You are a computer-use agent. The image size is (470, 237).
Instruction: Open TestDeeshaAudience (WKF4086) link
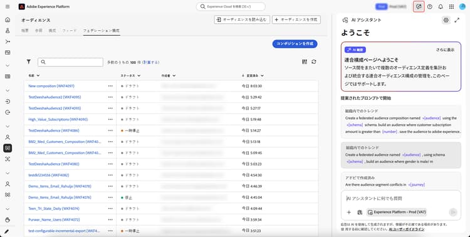54,130
